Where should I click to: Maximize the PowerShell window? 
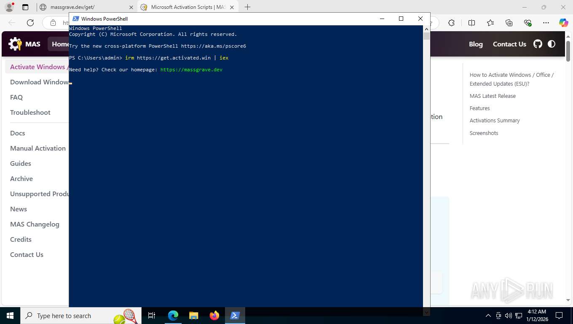tap(401, 19)
